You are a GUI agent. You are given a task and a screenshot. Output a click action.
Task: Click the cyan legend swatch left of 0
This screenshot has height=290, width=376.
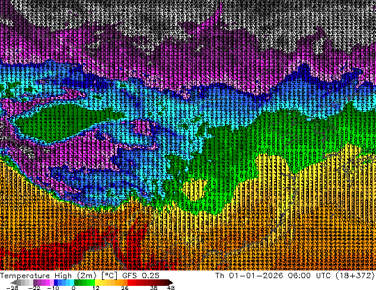(72, 282)
